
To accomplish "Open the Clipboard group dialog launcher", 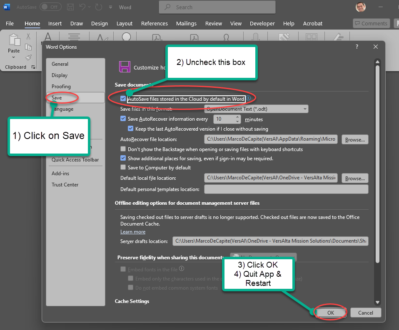I will [33, 67].
